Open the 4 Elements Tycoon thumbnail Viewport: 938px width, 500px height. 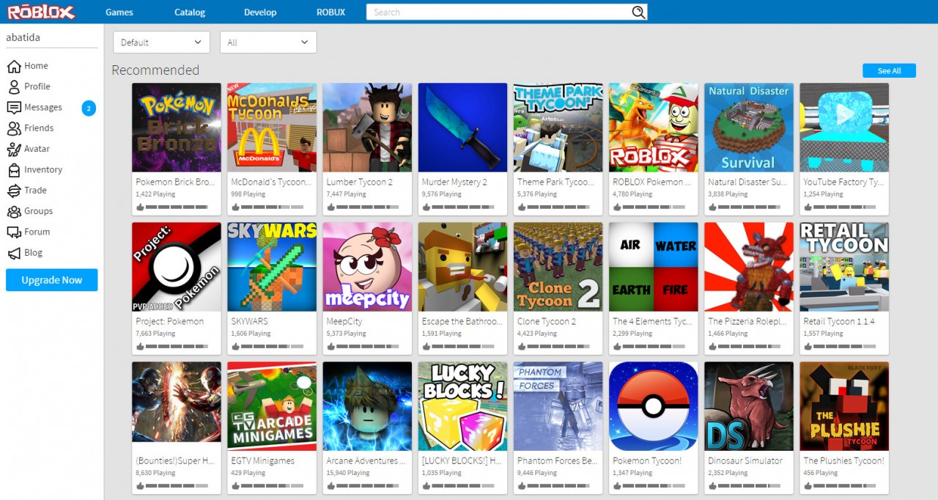tap(654, 267)
